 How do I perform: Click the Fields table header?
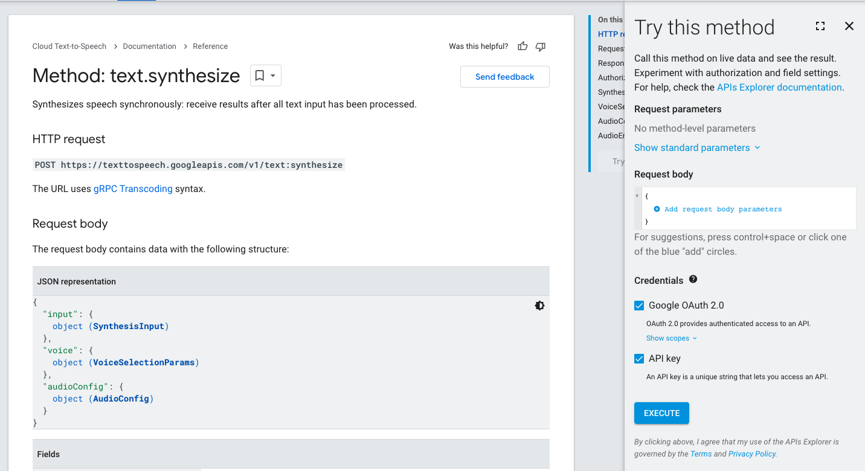(48, 454)
